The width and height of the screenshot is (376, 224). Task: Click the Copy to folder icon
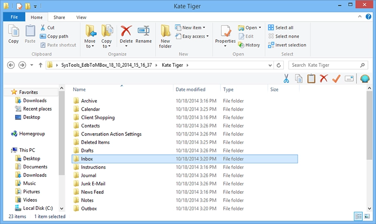tap(107, 31)
